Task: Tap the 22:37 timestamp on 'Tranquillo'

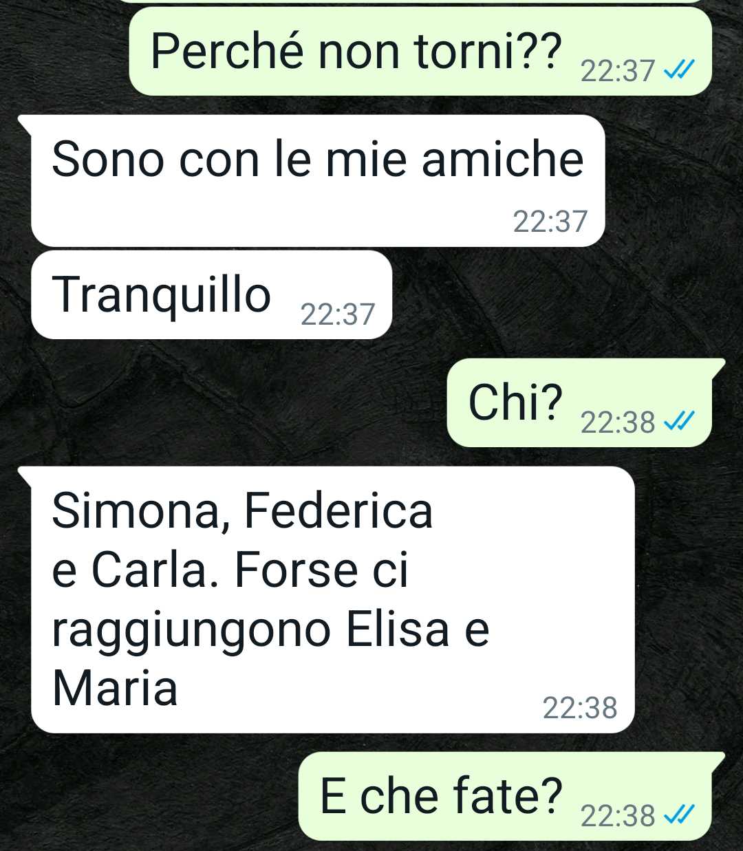Action: click(x=338, y=314)
